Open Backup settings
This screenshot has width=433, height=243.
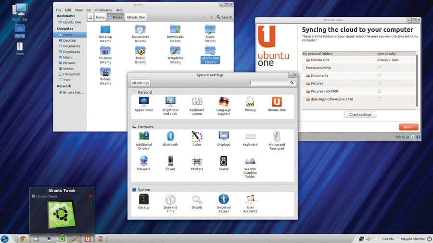(x=143, y=202)
